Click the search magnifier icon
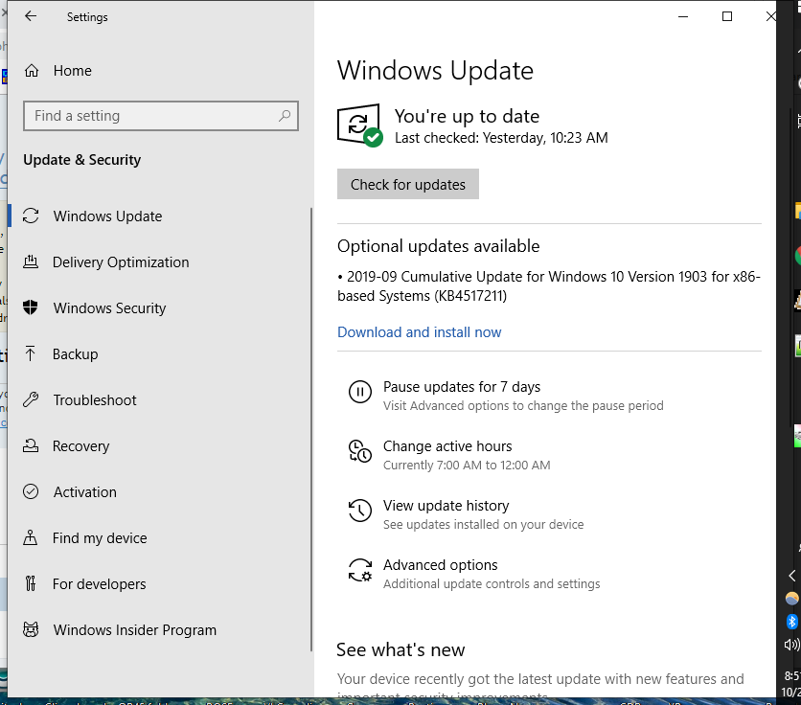The width and height of the screenshot is (801, 705). click(286, 116)
